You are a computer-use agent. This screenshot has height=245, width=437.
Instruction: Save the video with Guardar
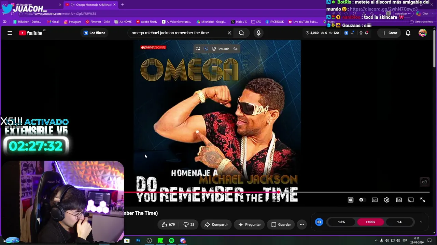[x=281, y=225]
